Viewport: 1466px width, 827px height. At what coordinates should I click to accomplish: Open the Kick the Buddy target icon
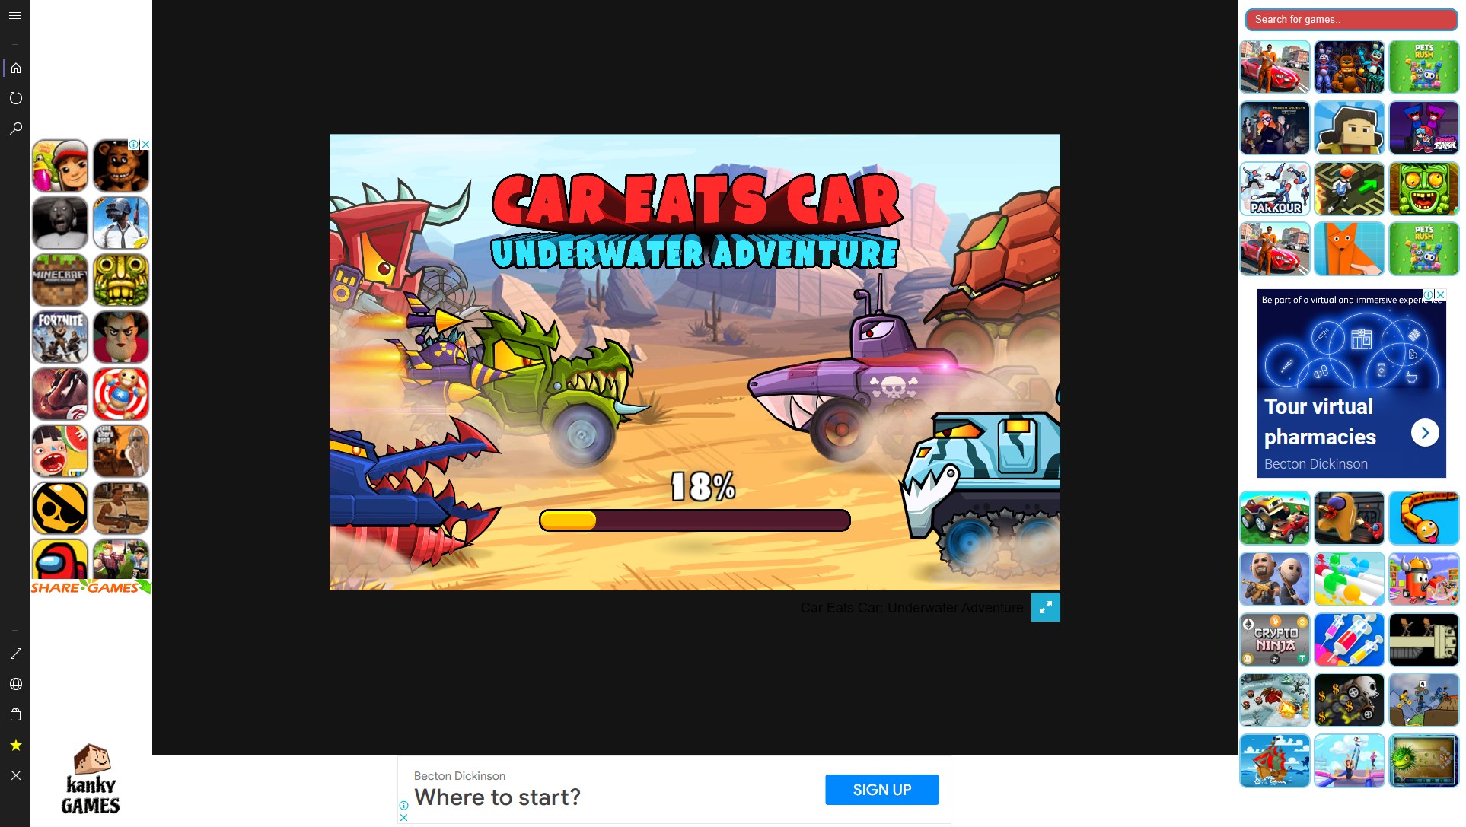[121, 394]
